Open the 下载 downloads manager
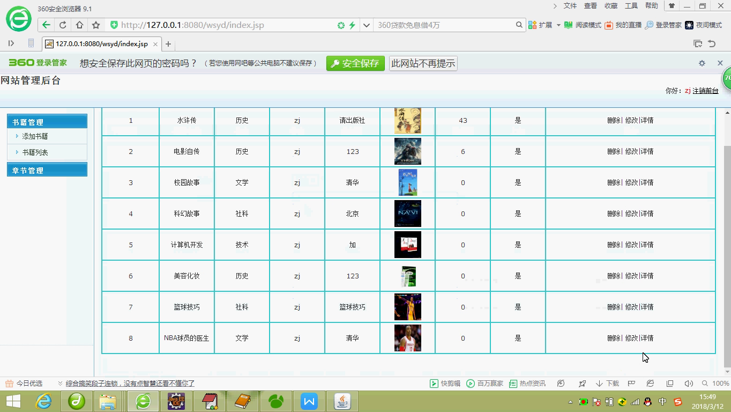This screenshot has width=731, height=412. [607, 384]
